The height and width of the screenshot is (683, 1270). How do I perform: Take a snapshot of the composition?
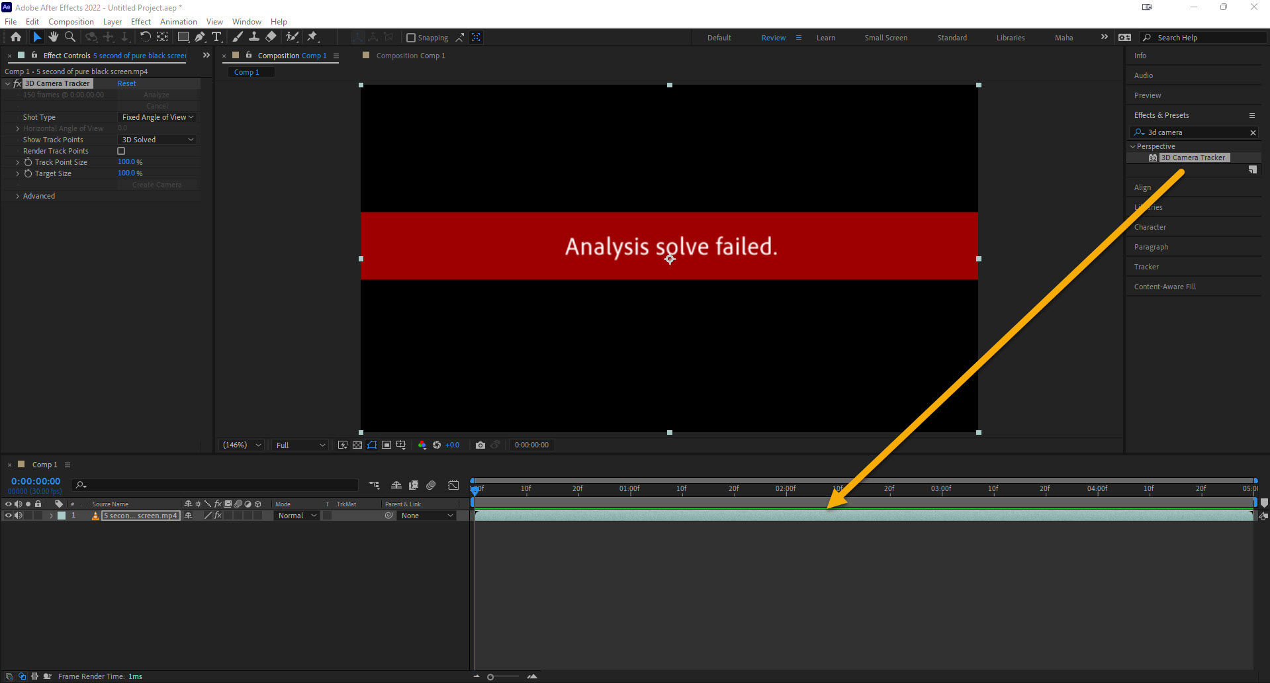tap(480, 445)
